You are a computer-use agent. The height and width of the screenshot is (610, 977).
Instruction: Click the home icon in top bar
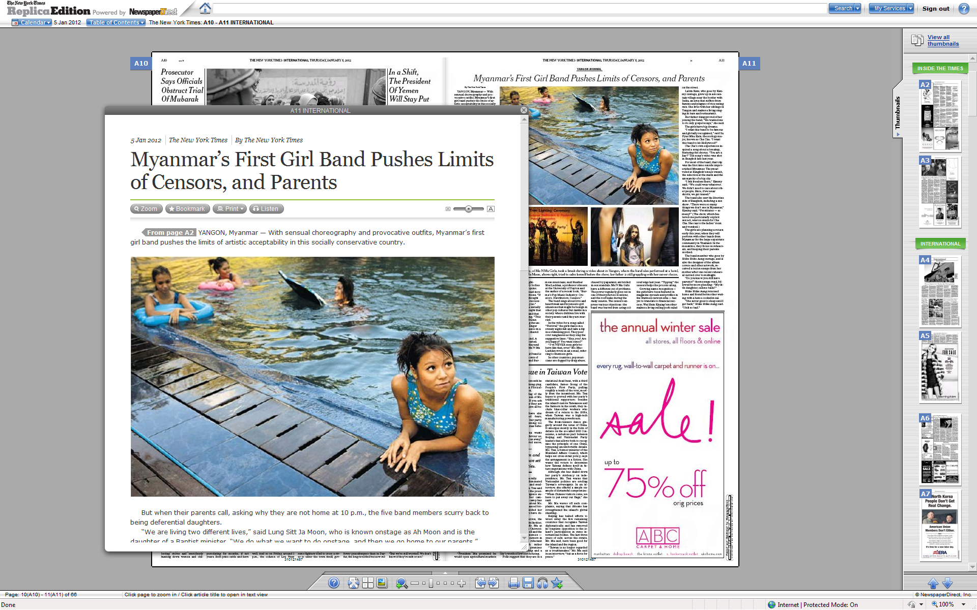point(205,9)
